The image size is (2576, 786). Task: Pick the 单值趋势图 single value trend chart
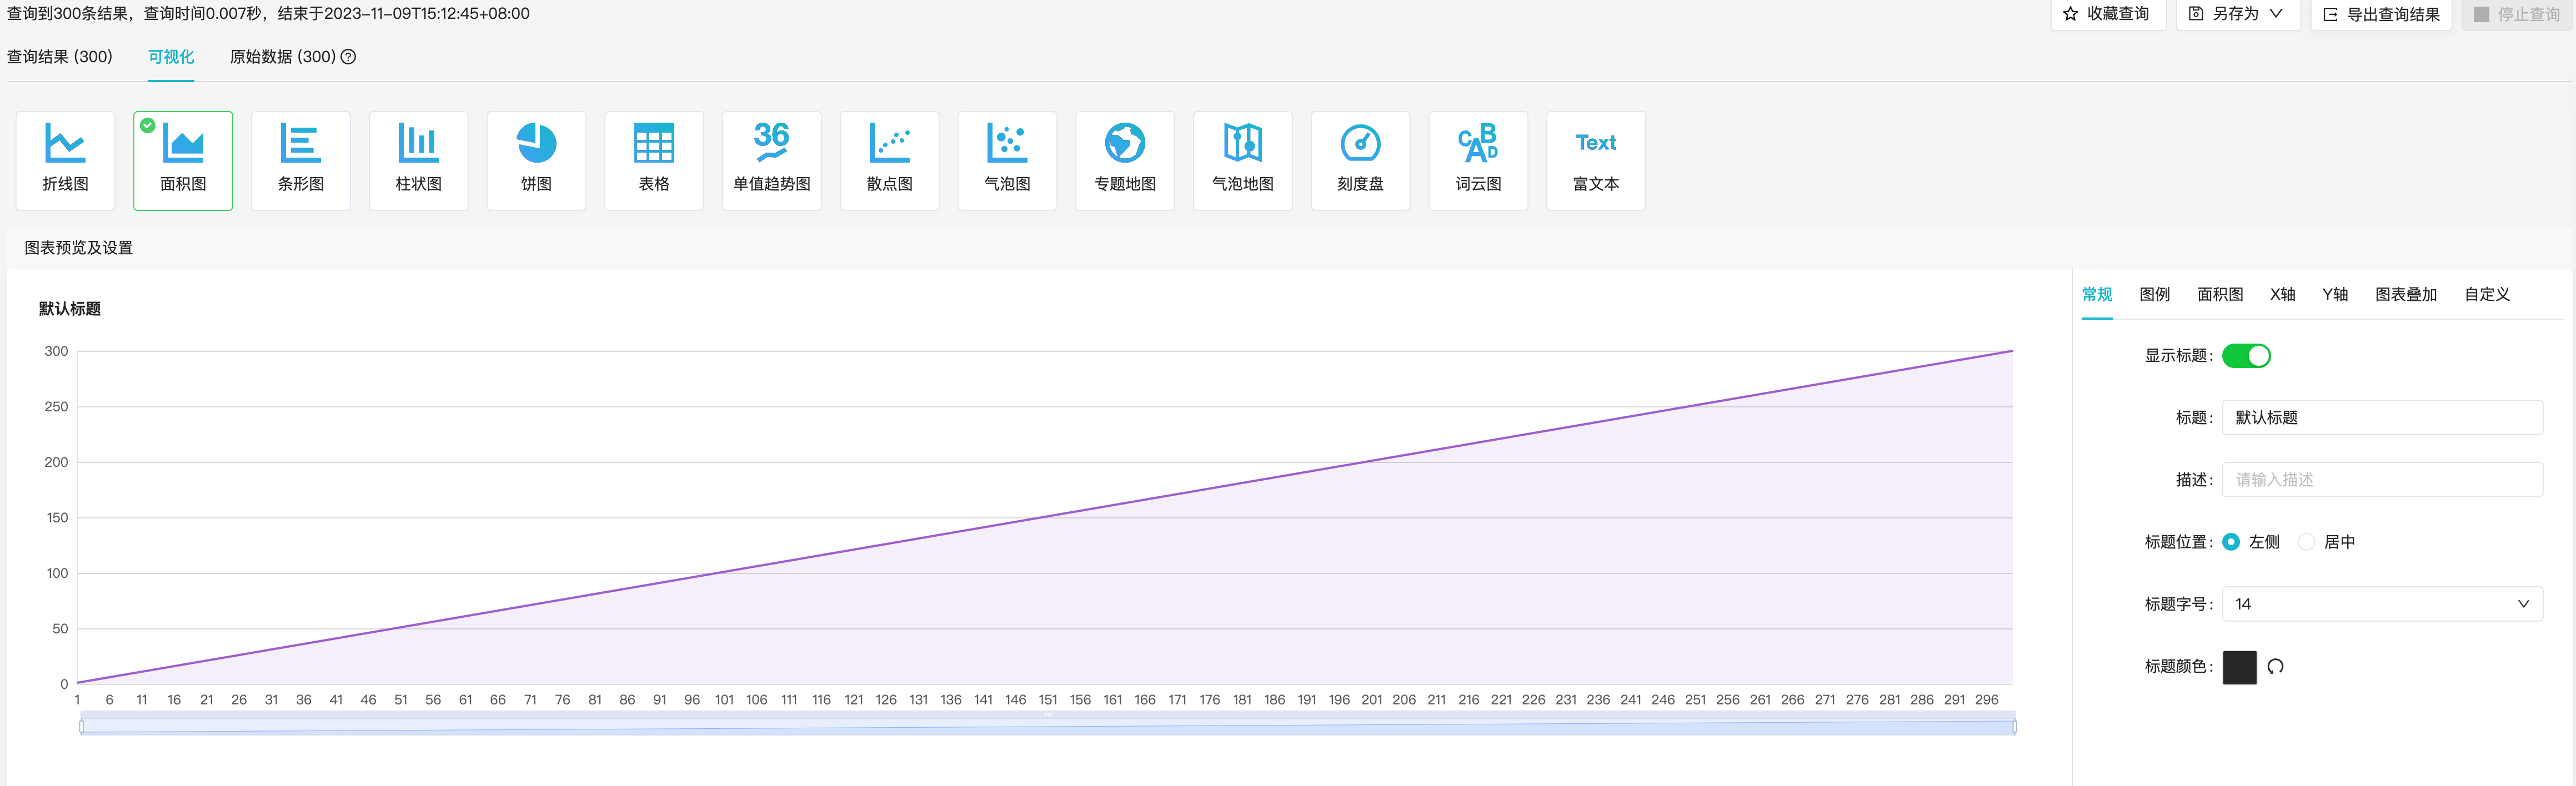(772, 160)
